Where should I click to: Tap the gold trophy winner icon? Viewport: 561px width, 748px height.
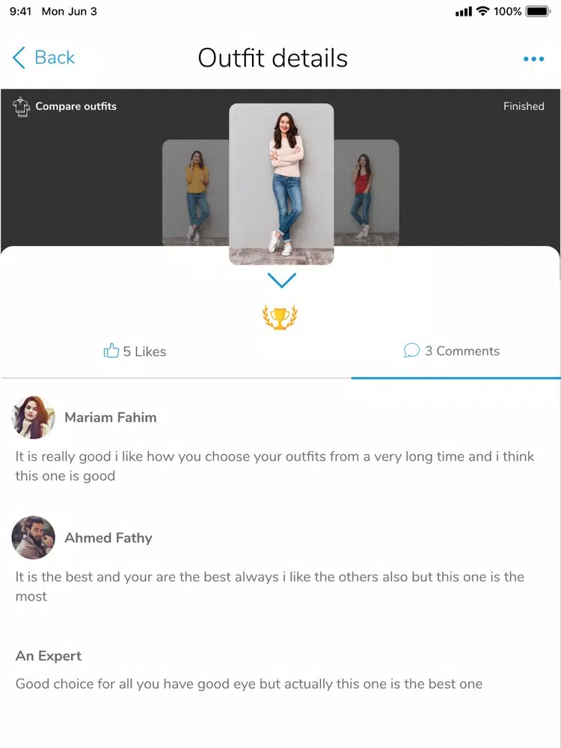(280, 317)
